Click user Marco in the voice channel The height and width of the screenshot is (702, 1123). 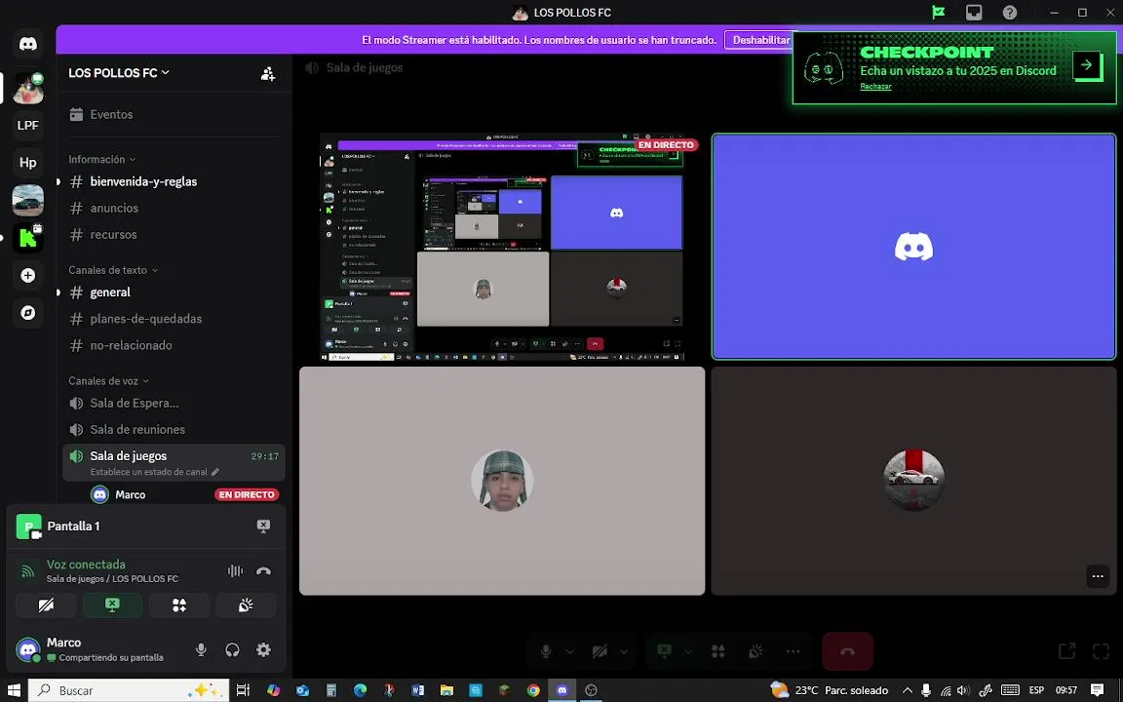[x=131, y=494]
